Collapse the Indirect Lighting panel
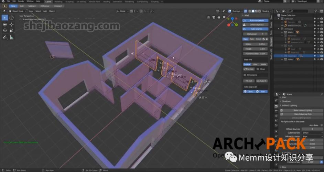This screenshot has width=324, height=172. [x=289, y=105]
